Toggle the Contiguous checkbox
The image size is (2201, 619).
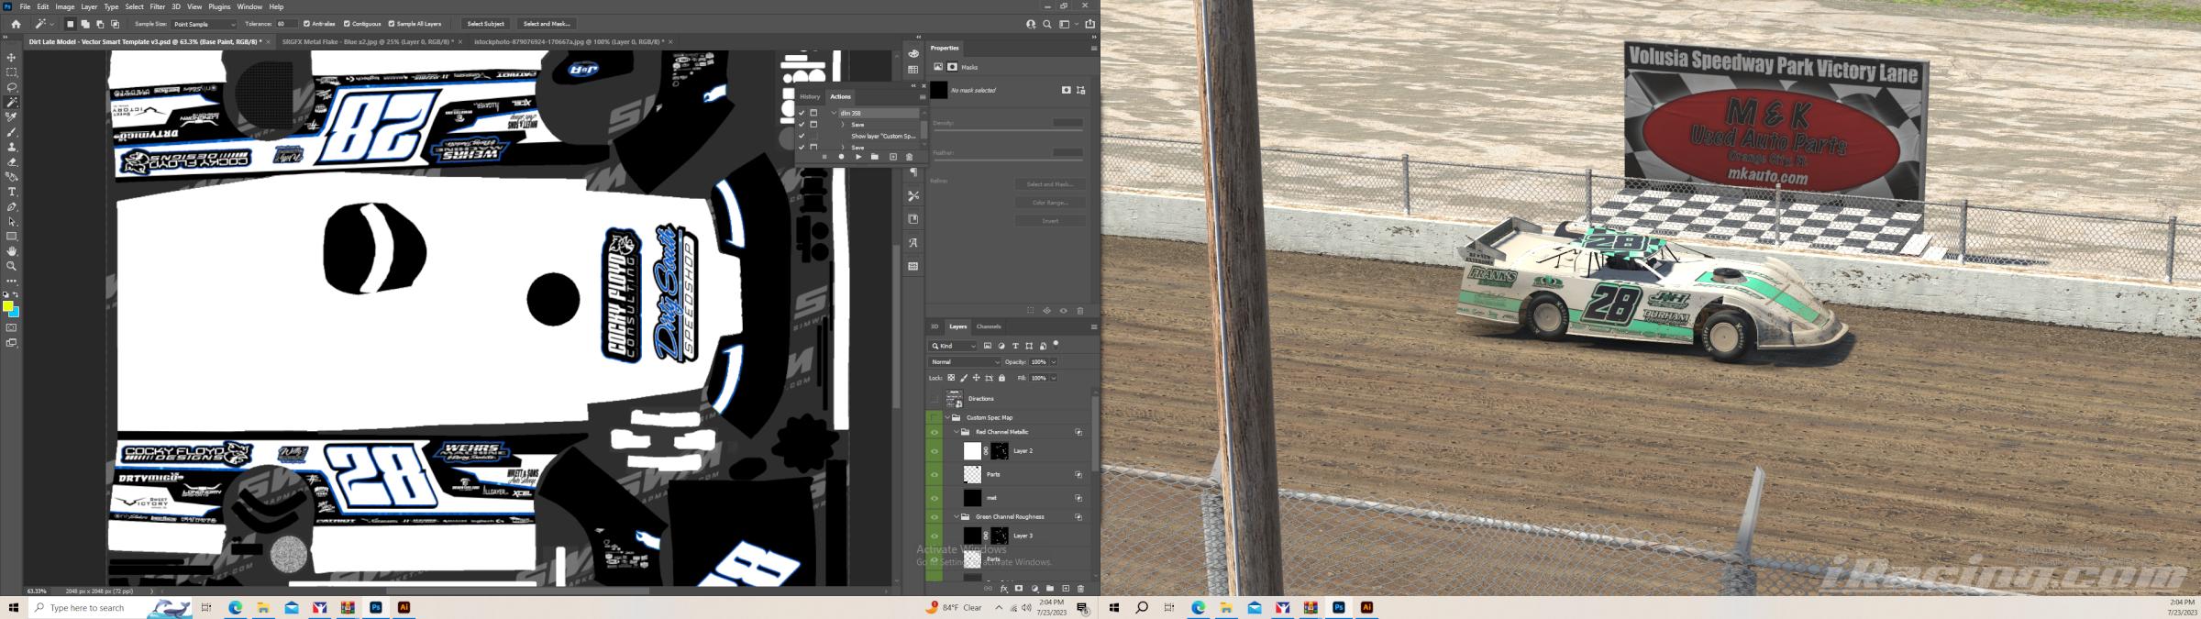pos(347,24)
